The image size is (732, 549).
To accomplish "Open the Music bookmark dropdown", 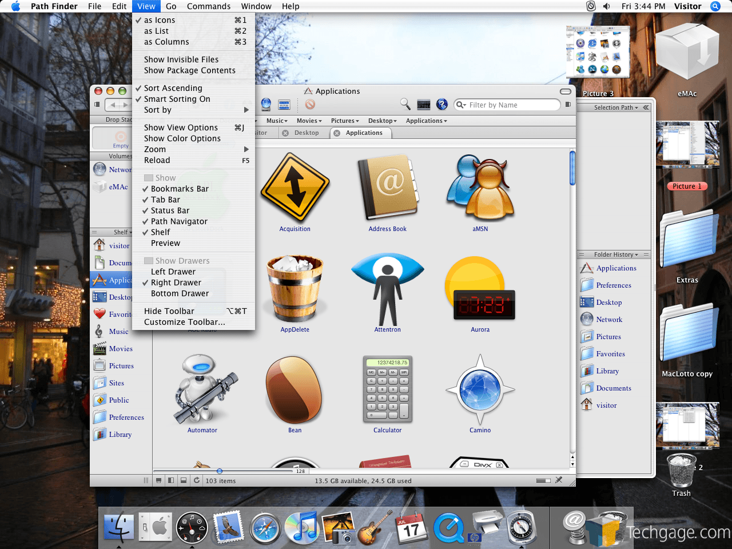I will tap(277, 121).
